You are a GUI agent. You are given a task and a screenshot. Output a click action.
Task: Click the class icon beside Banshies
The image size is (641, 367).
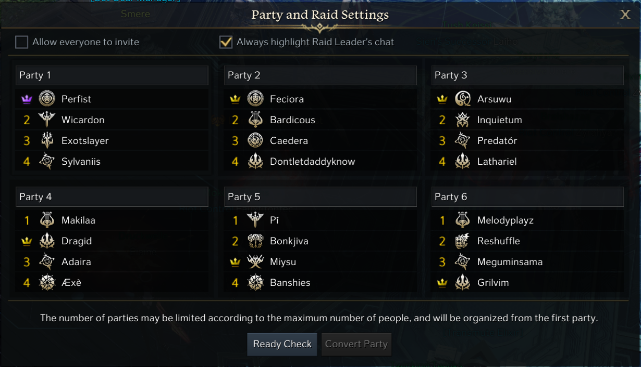255,283
